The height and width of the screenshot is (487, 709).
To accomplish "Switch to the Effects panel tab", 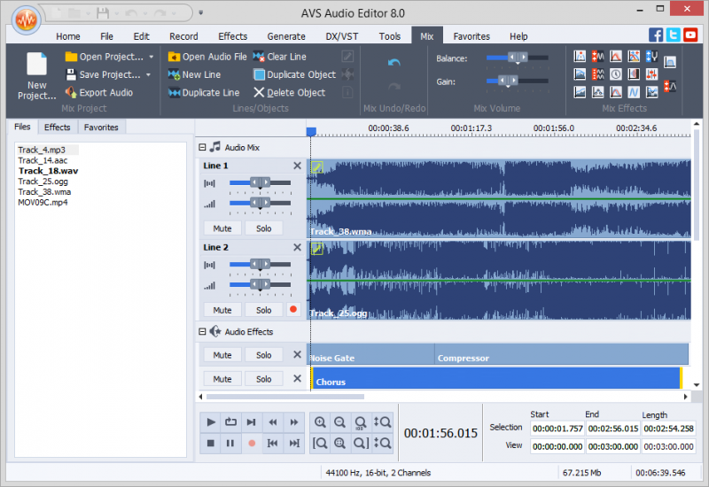I will [57, 128].
